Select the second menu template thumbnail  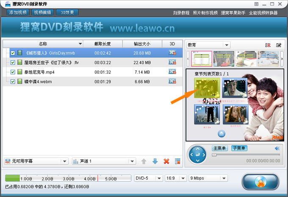224,59
